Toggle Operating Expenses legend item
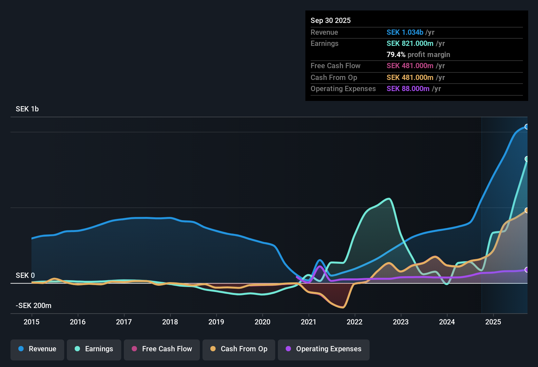This screenshot has width=538, height=367. click(324, 349)
